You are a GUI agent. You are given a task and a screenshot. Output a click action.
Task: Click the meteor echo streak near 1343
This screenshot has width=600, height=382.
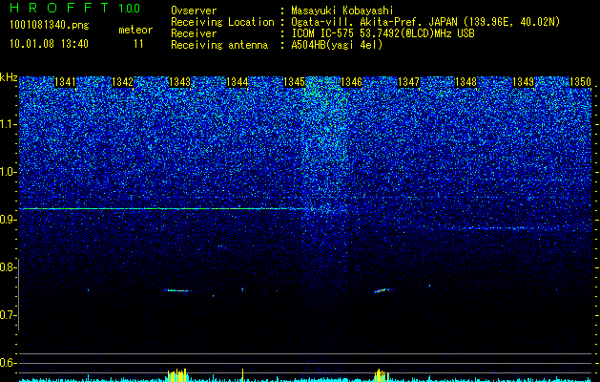tap(177, 290)
